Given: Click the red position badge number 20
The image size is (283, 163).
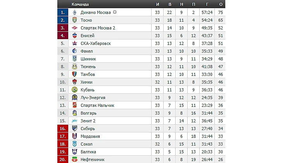Looking at the screenshot, I should [x=62, y=160].
